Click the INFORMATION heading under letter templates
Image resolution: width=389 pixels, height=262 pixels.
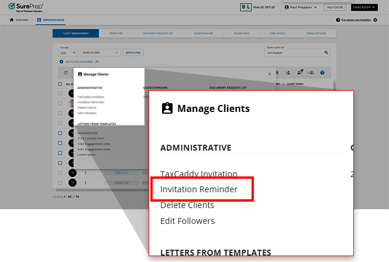(x=87, y=133)
